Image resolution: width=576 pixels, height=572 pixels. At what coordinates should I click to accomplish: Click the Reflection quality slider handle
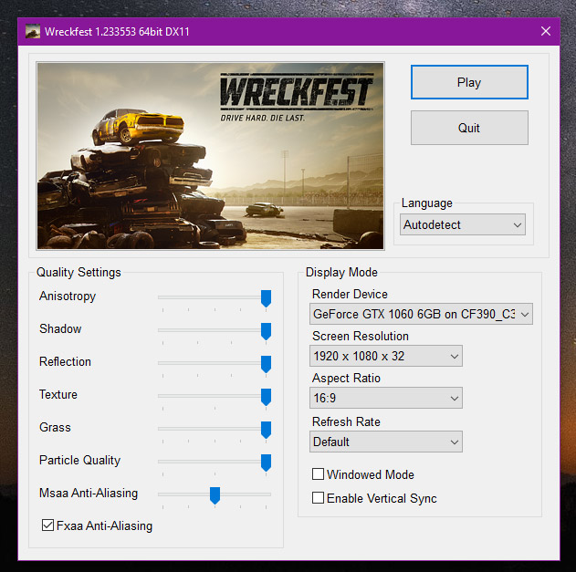[266, 364]
